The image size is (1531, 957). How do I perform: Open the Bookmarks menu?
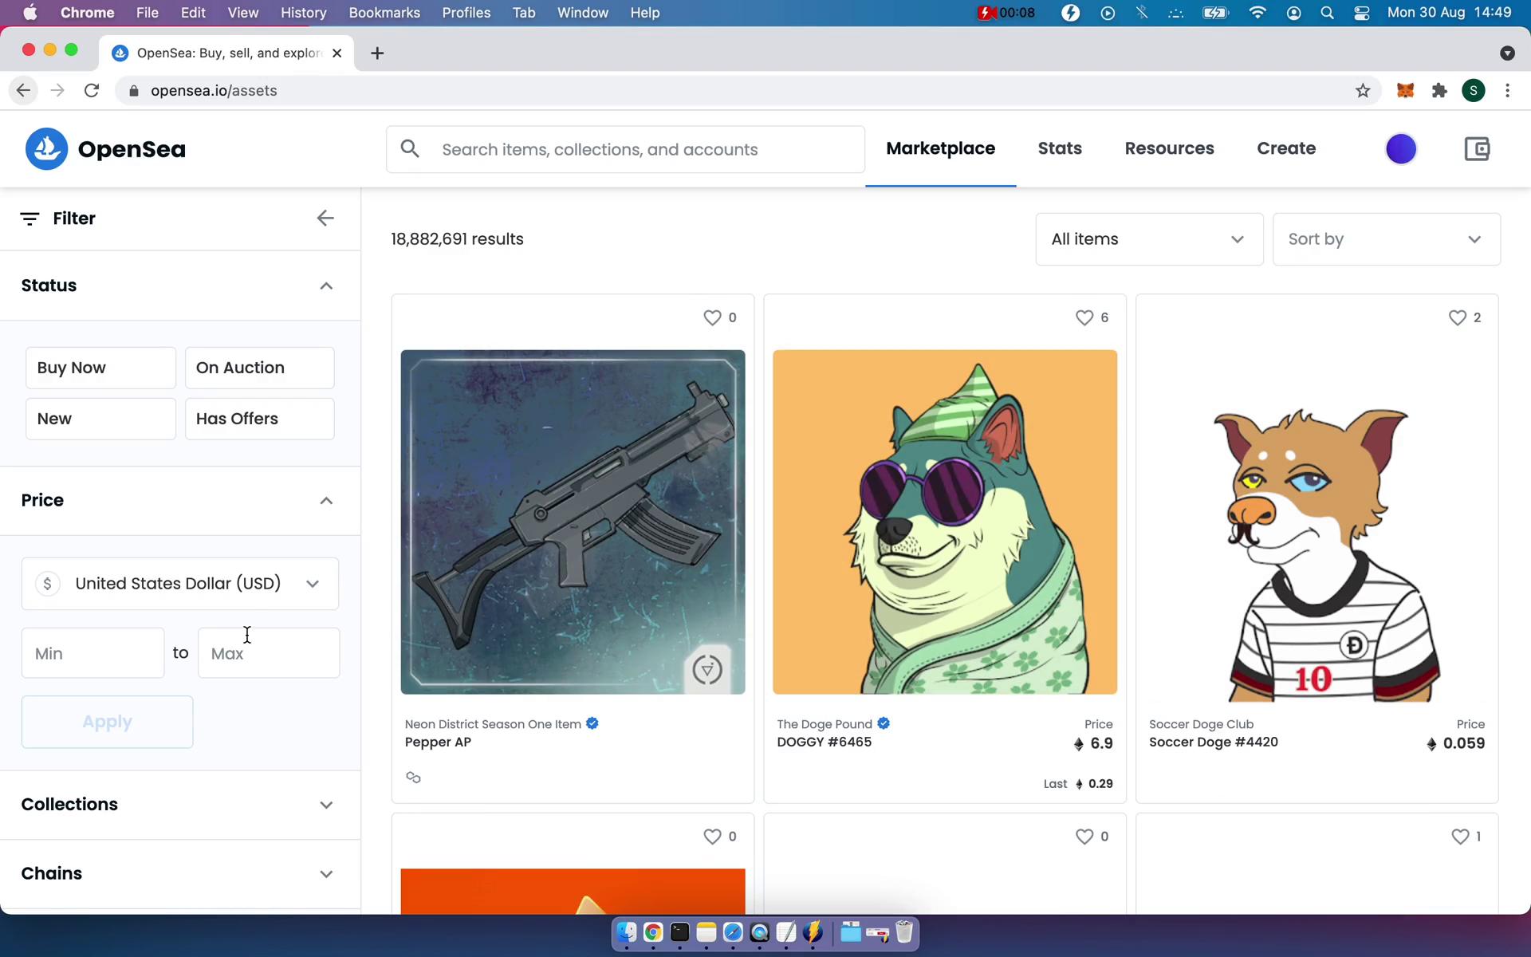(384, 13)
